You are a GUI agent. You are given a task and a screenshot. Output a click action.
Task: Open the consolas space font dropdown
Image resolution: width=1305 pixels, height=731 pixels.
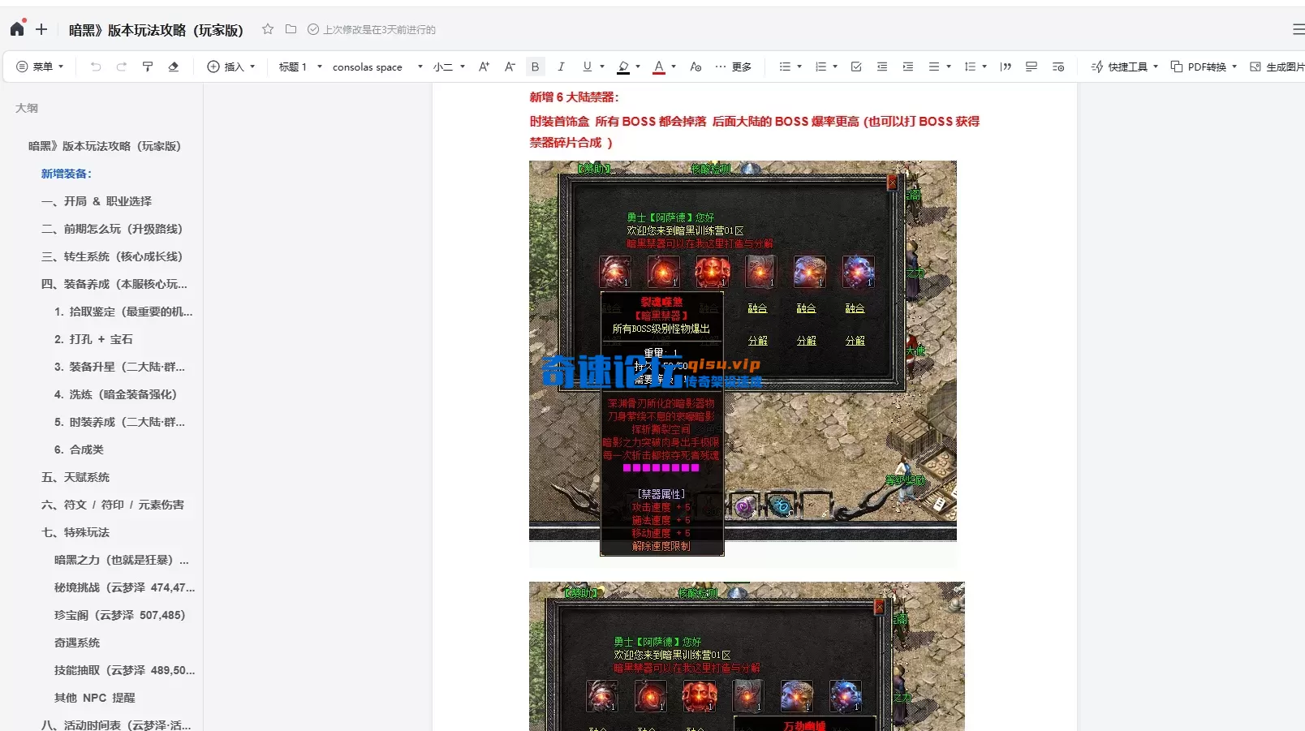377,67
